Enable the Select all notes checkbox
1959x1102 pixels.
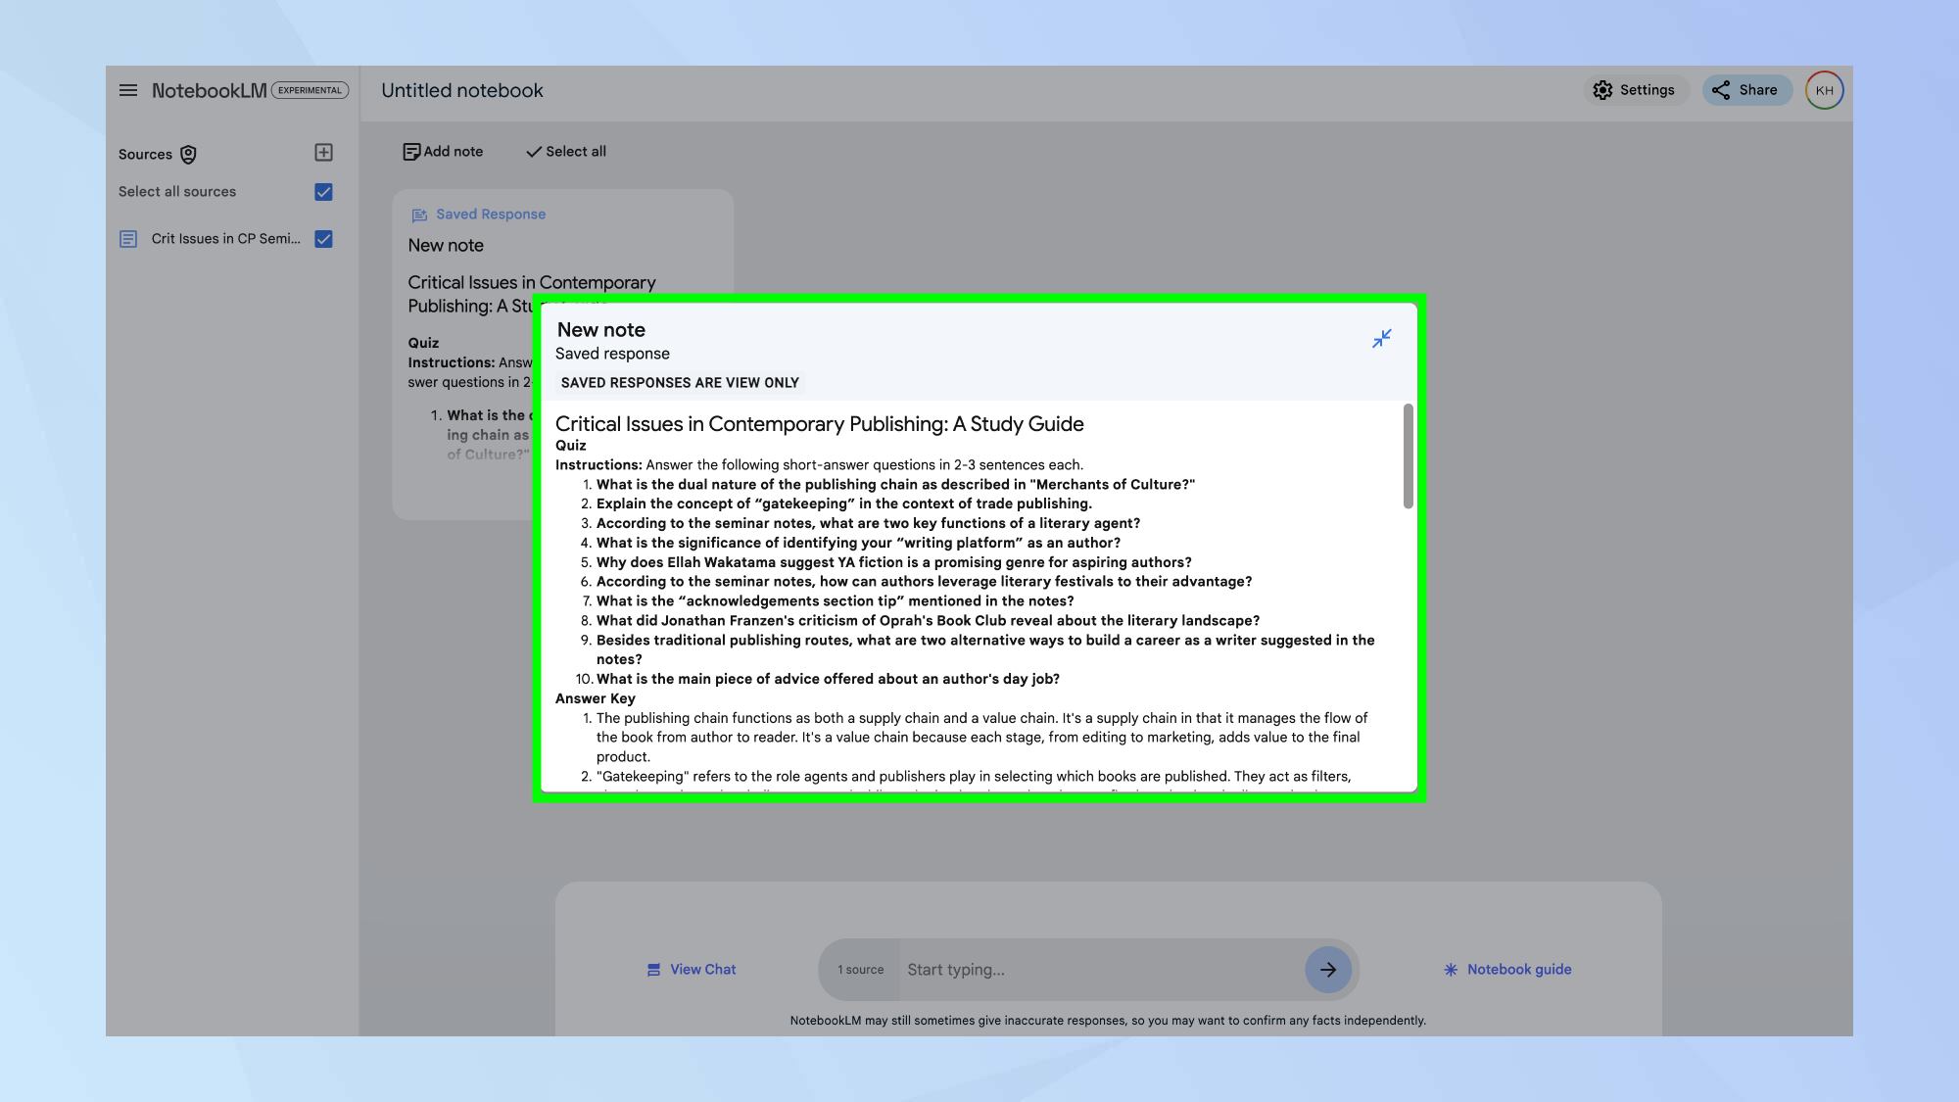click(x=564, y=151)
